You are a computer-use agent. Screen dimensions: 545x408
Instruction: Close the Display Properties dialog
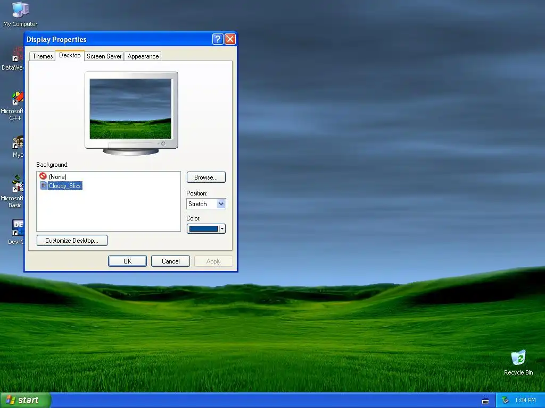(230, 39)
